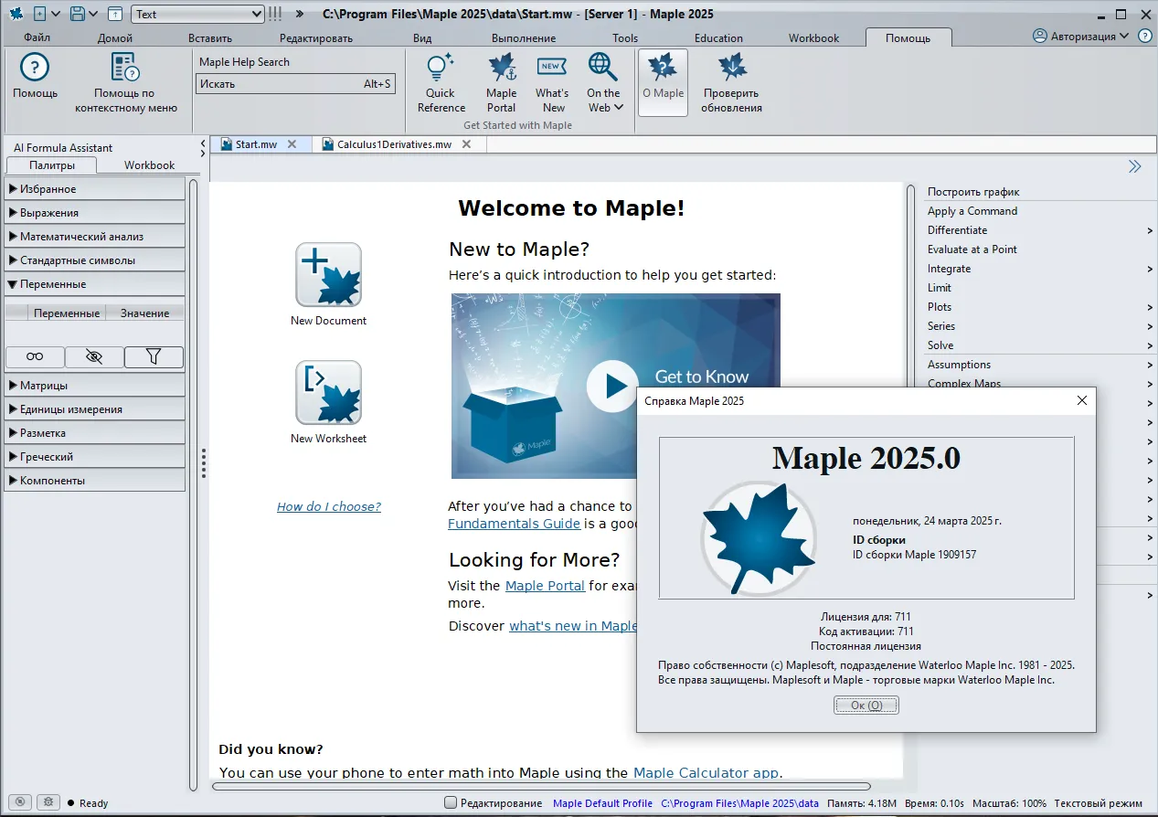This screenshot has width=1158, height=817.
Task: Switch to the Workbook ribbon tab
Action: pyautogui.click(x=813, y=38)
